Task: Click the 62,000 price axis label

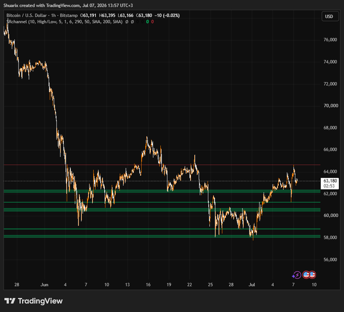Action: (330, 194)
